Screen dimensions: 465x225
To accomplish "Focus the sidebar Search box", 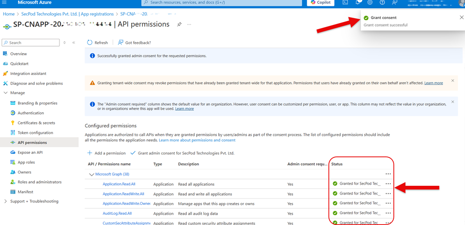I will coord(30,43).
